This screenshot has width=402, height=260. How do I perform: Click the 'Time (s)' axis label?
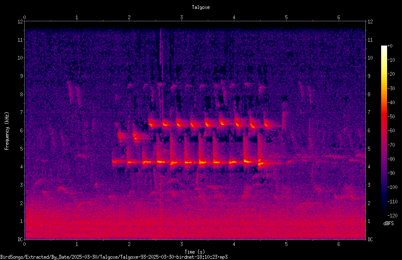coord(195,252)
